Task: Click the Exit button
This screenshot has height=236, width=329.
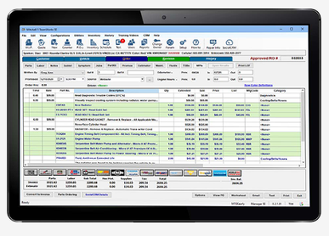Action: click(299, 196)
